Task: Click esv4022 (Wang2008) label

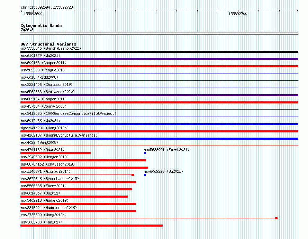Action: point(39,142)
